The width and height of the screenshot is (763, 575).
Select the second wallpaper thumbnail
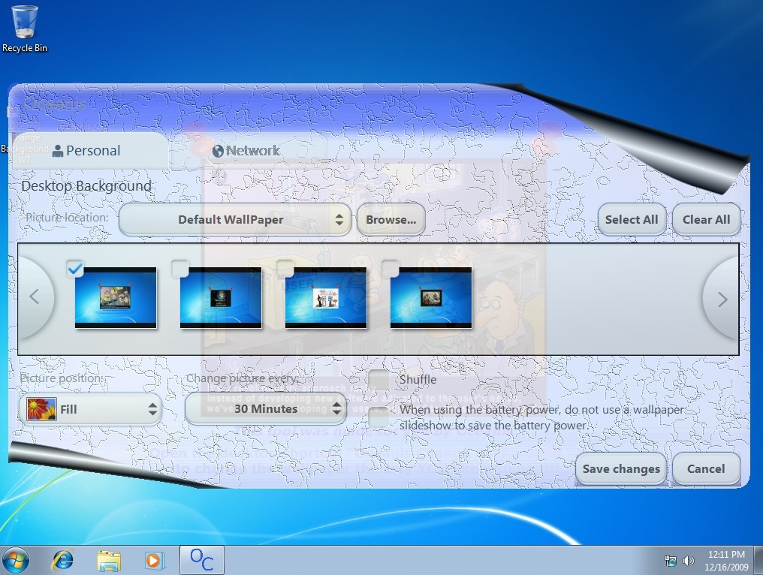tap(221, 298)
